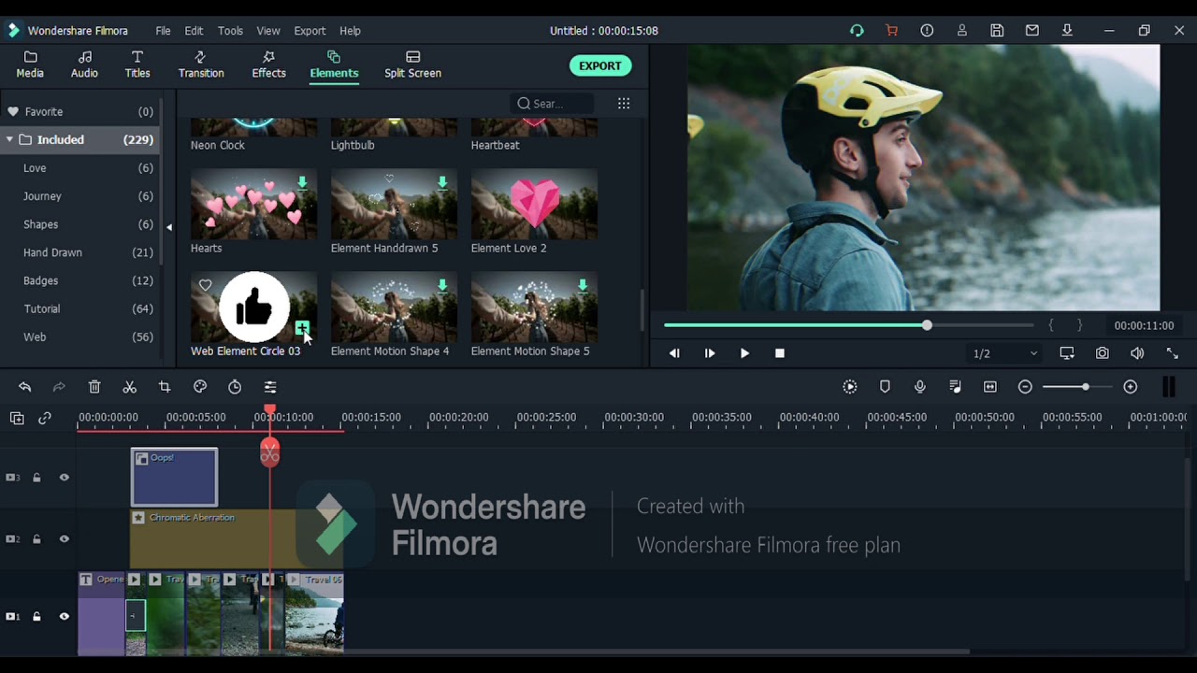Open the preview quality 1/2 dropdown

pos(1005,353)
